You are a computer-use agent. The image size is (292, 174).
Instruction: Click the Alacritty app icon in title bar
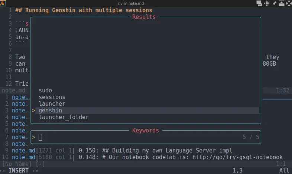pos(4,3)
